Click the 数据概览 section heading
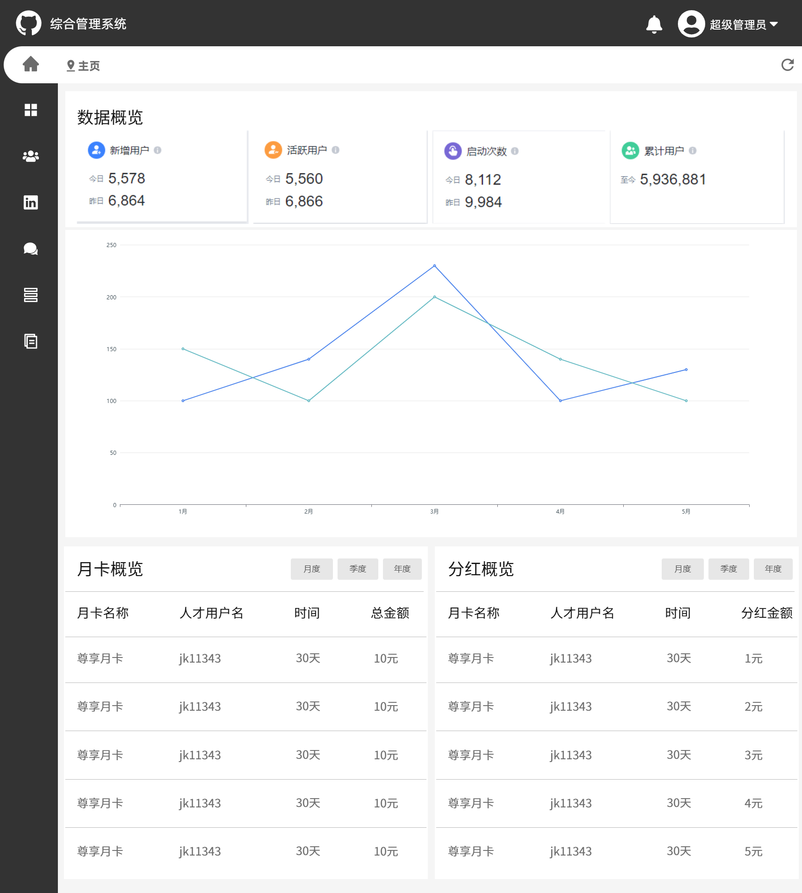 [110, 117]
